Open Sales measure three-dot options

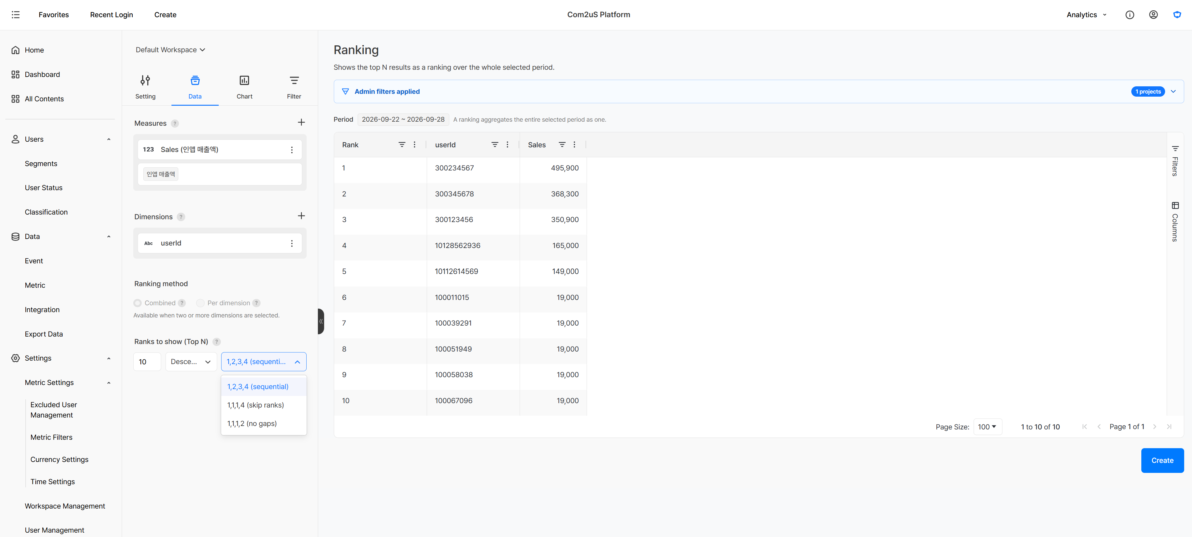tap(292, 150)
